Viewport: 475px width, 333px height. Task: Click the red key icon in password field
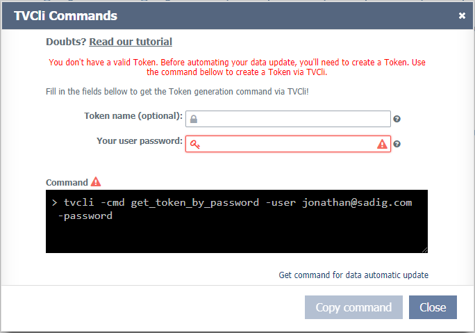pos(194,144)
